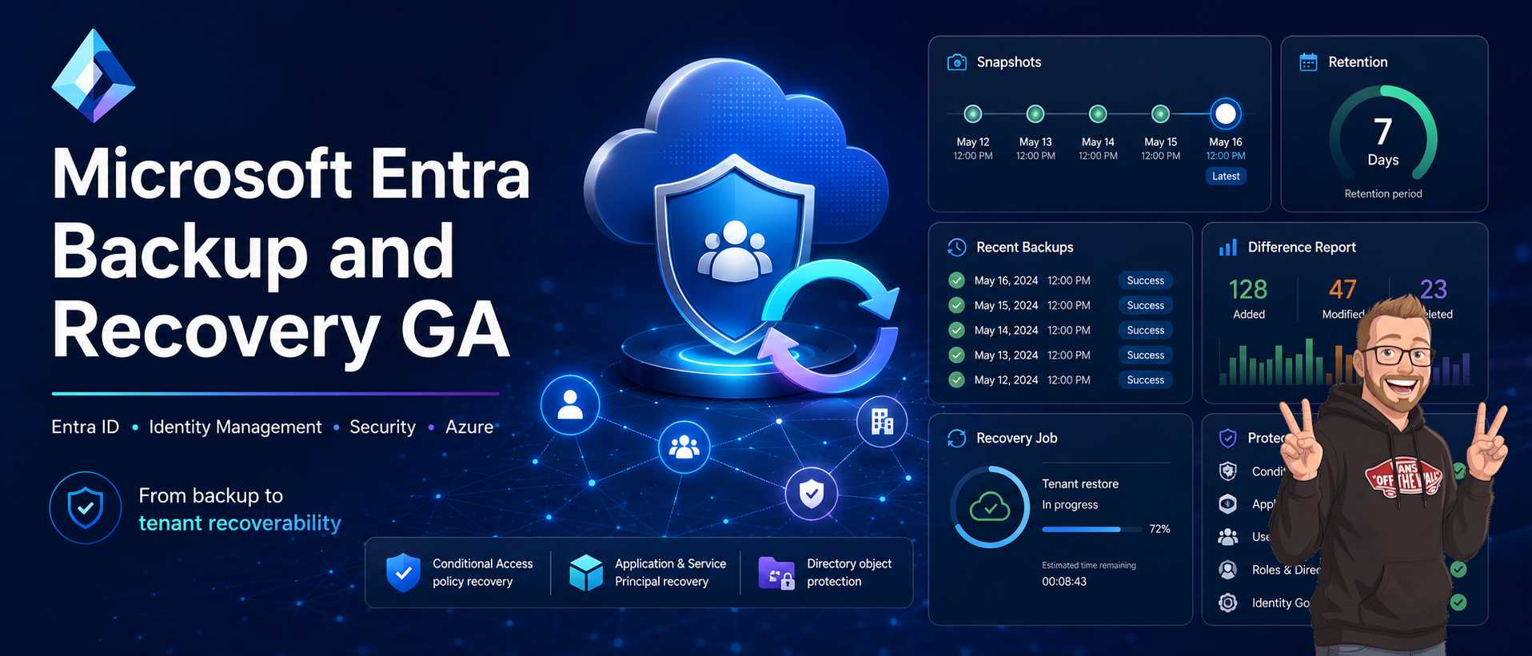This screenshot has height=656, width=1532.
Task: Click the Roles & Directory person icon
Action: pyautogui.click(x=1228, y=570)
